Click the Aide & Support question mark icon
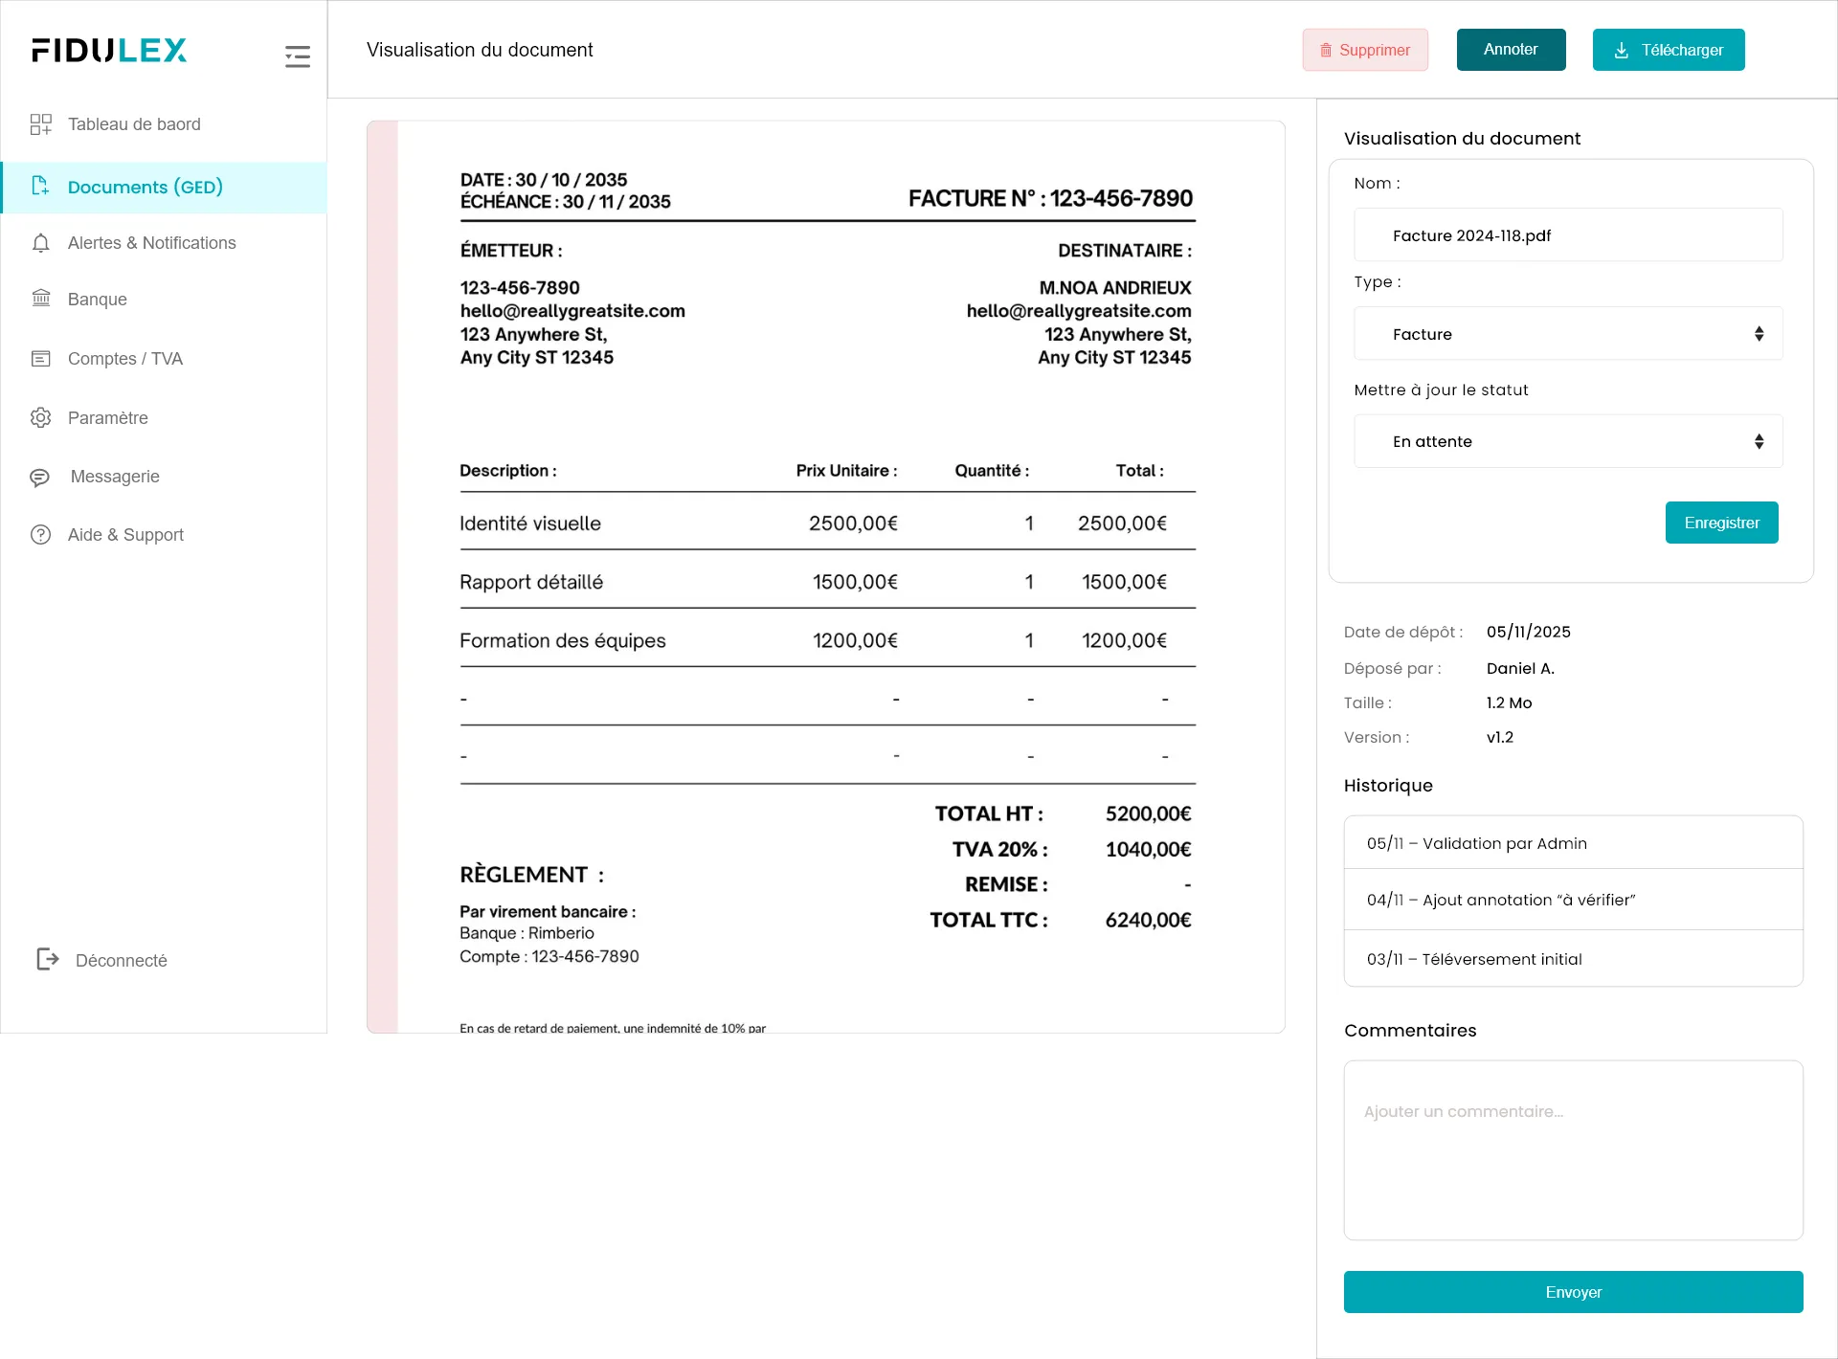Viewport: 1838px width, 1359px height. tap(40, 535)
